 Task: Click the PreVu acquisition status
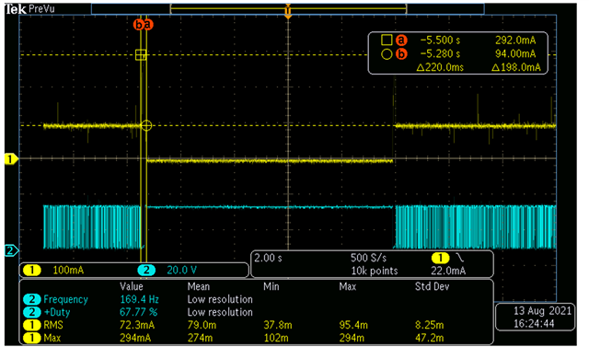[x=42, y=9]
